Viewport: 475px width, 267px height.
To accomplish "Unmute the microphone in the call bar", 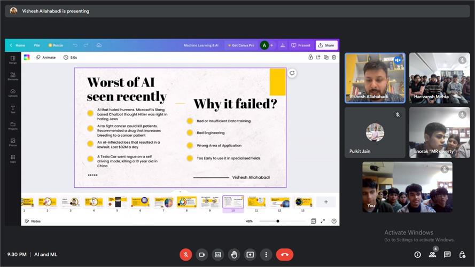I will 185,255.
